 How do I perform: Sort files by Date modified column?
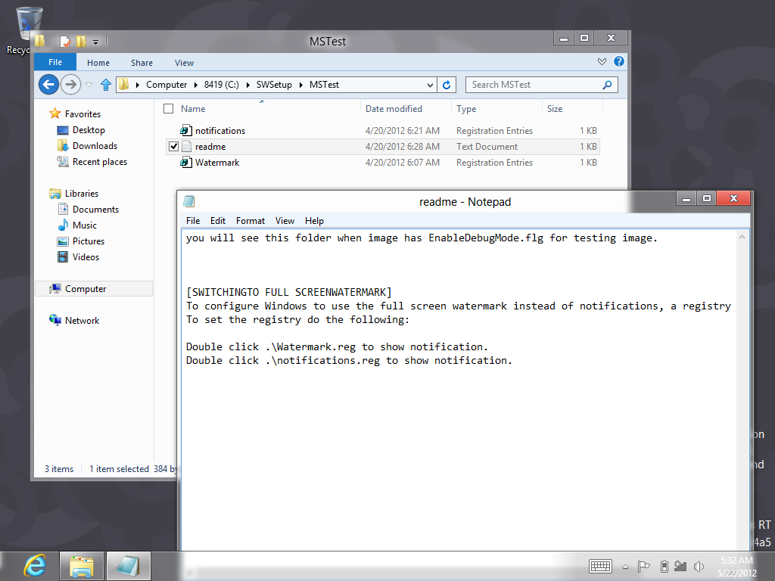394,109
